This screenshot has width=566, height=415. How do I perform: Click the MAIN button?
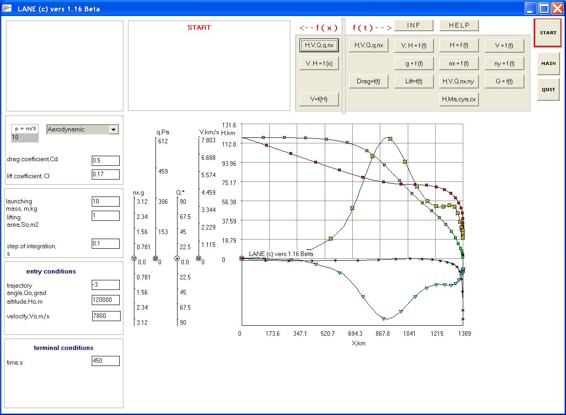point(548,64)
